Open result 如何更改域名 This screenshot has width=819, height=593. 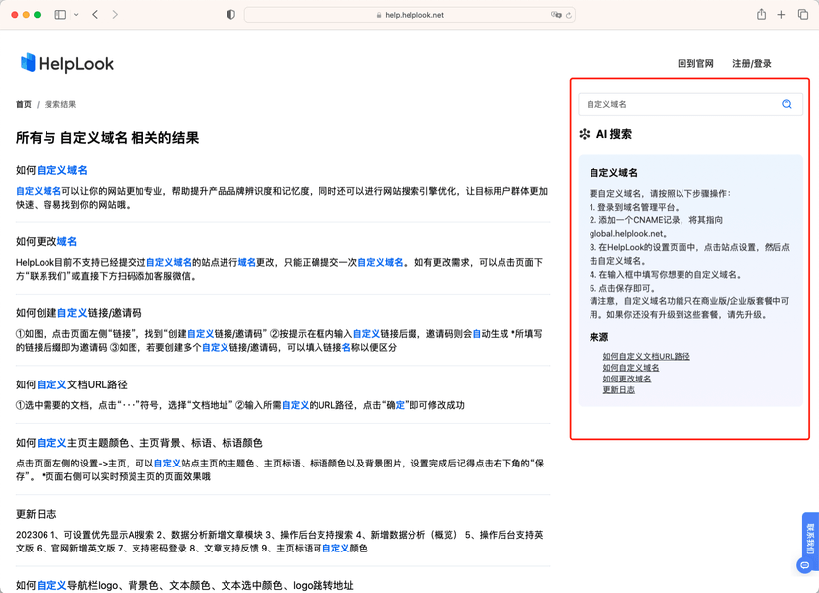point(46,242)
